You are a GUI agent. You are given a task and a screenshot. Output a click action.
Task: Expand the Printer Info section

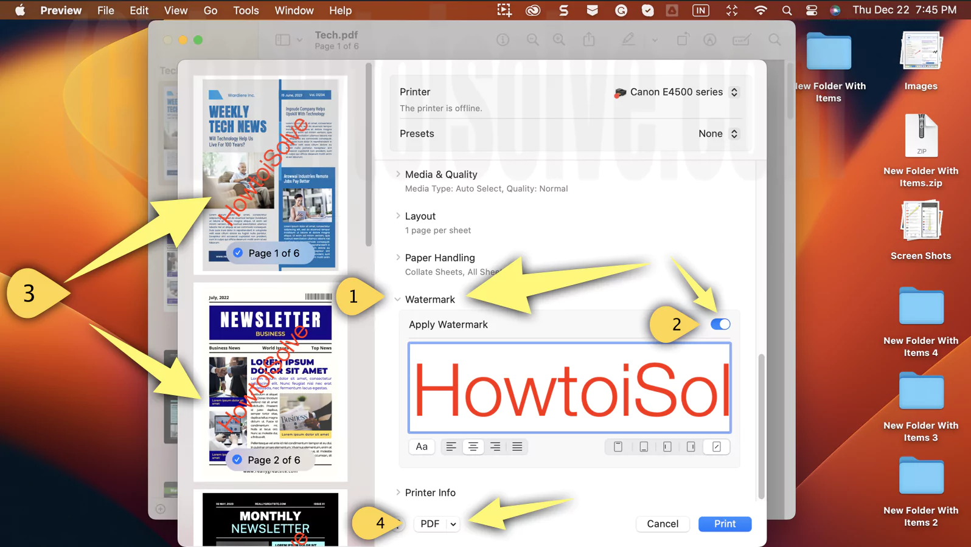[x=398, y=492]
